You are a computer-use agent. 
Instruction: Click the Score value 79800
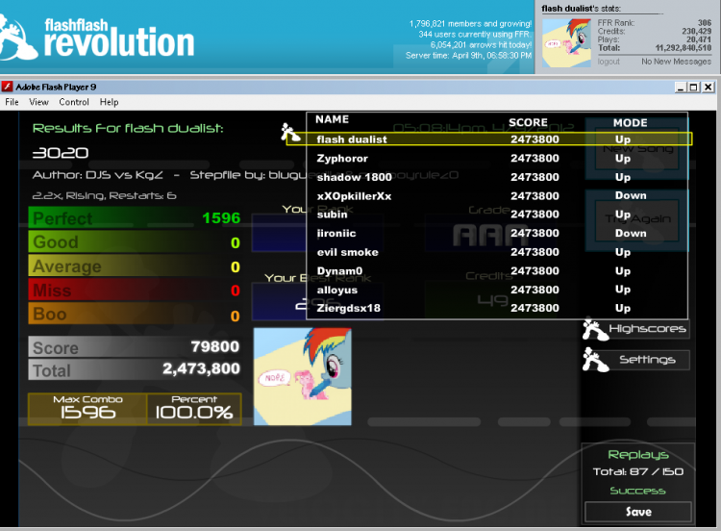[215, 346]
